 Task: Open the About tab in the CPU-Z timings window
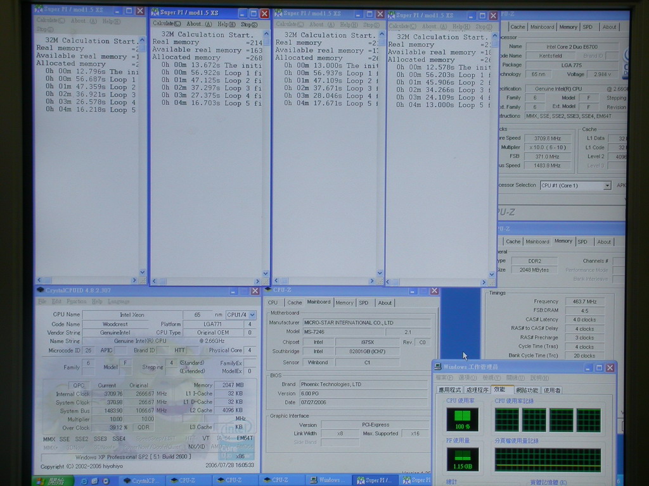(x=603, y=242)
